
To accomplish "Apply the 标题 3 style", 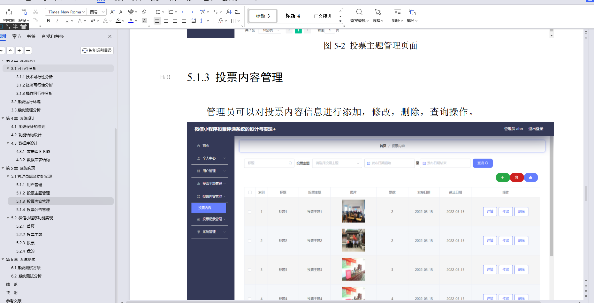I will pos(262,16).
